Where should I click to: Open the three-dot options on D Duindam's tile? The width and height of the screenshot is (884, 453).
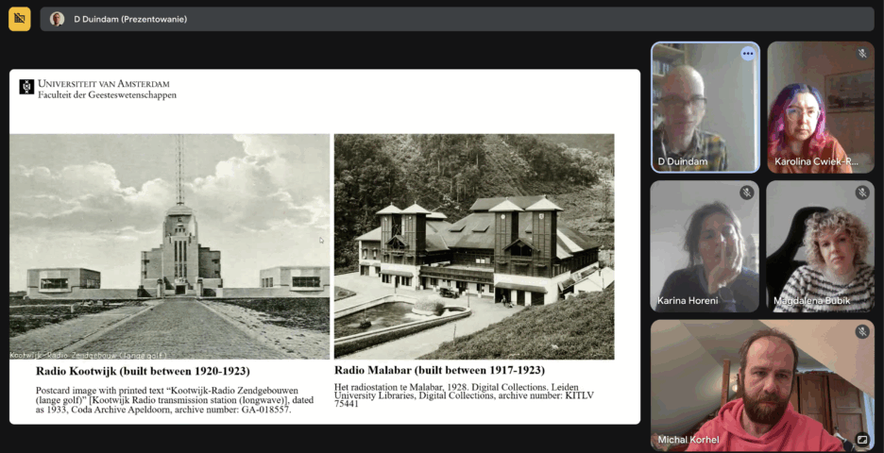pos(748,54)
